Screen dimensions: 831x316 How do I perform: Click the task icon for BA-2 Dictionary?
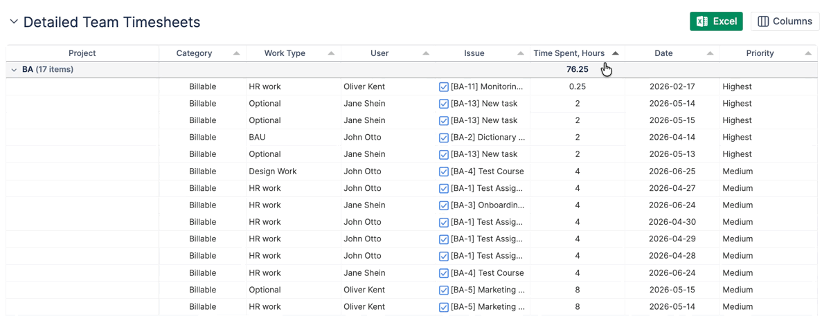click(444, 138)
